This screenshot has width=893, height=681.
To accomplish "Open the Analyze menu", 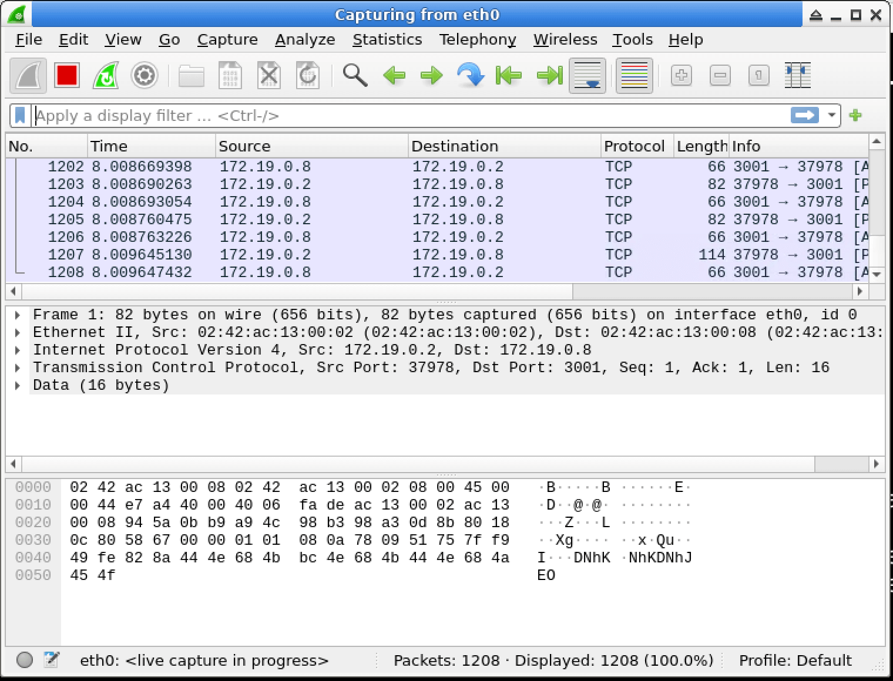I will 305,39.
